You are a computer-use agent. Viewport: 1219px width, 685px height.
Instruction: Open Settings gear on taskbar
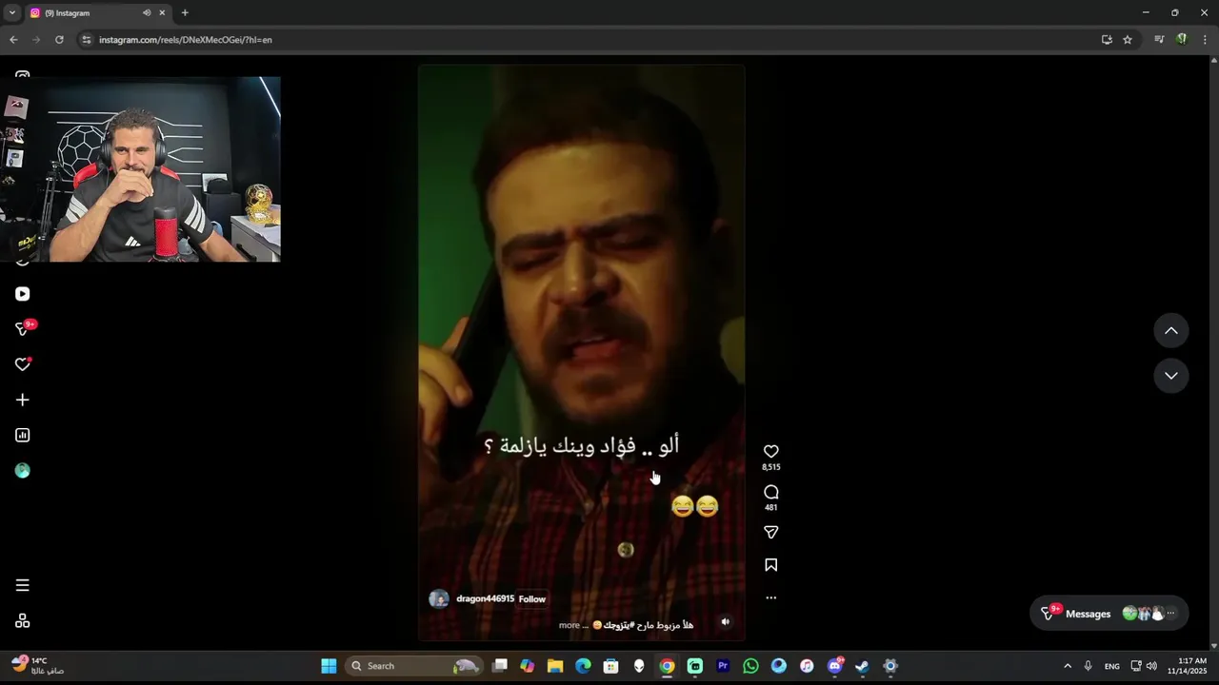[x=890, y=666]
